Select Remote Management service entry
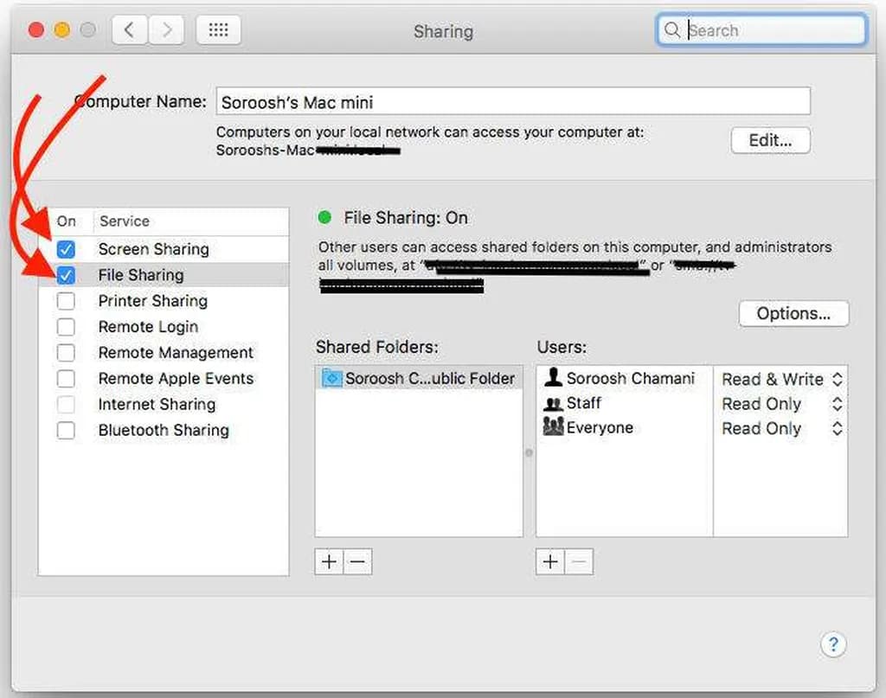Screen dimensions: 886x698 click(176, 353)
